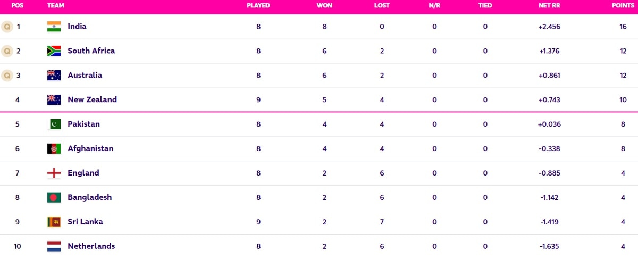Viewport: 638px width, 258px height.
Task: Open the Netherlands team name link
Action: click(91, 246)
